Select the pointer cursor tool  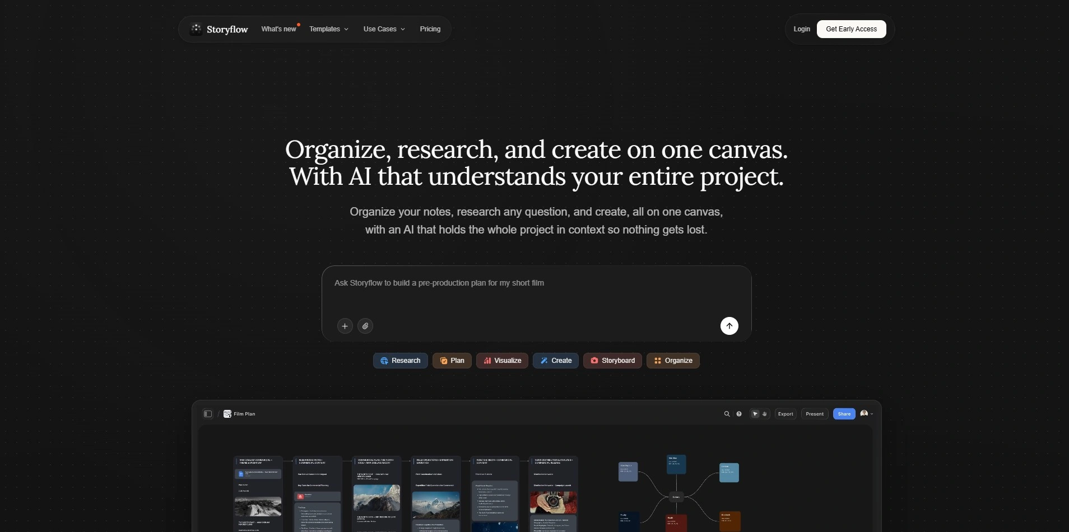(755, 414)
